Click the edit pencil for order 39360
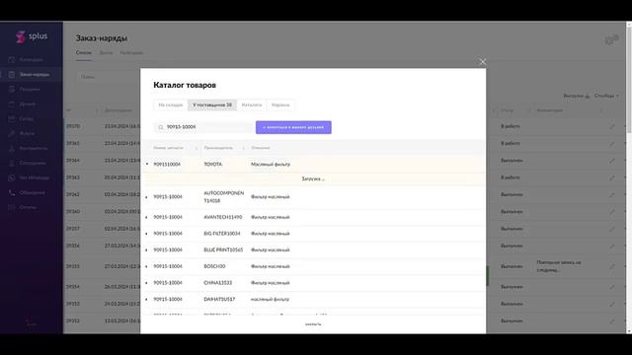The image size is (632, 355). click(612, 211)
